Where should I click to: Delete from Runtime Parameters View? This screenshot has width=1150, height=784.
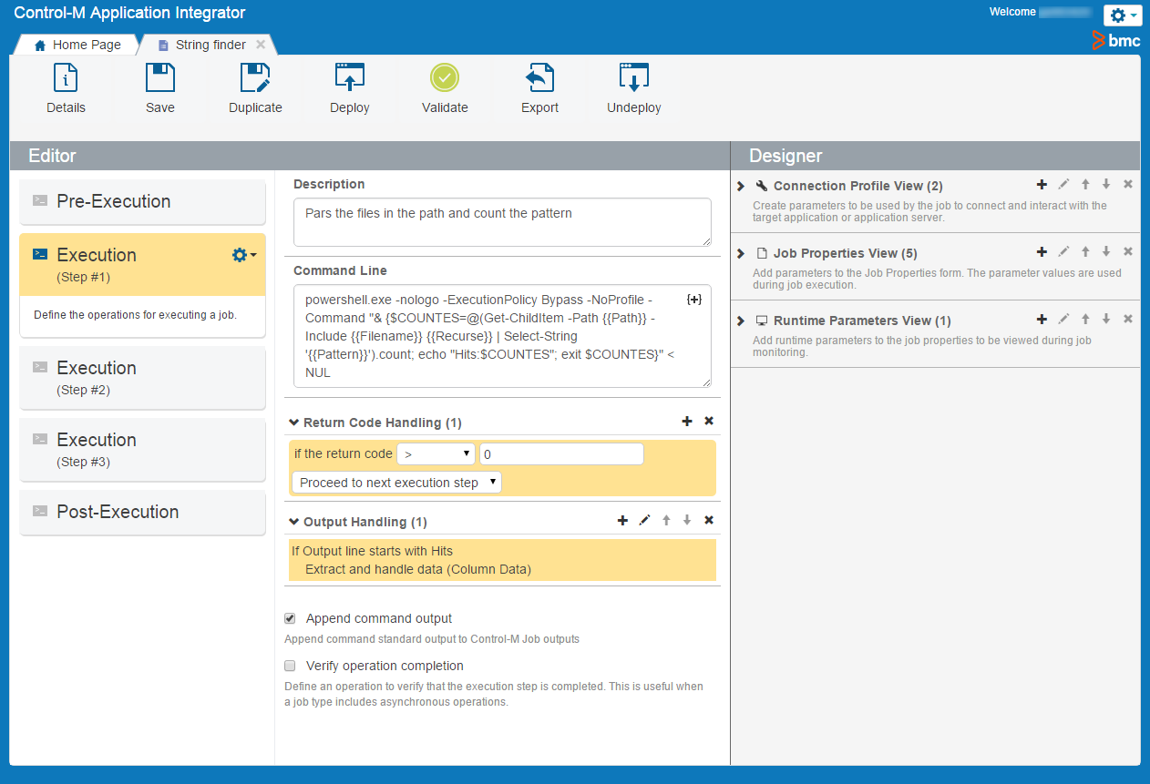pyautogui.click(x=1128, y=319)
